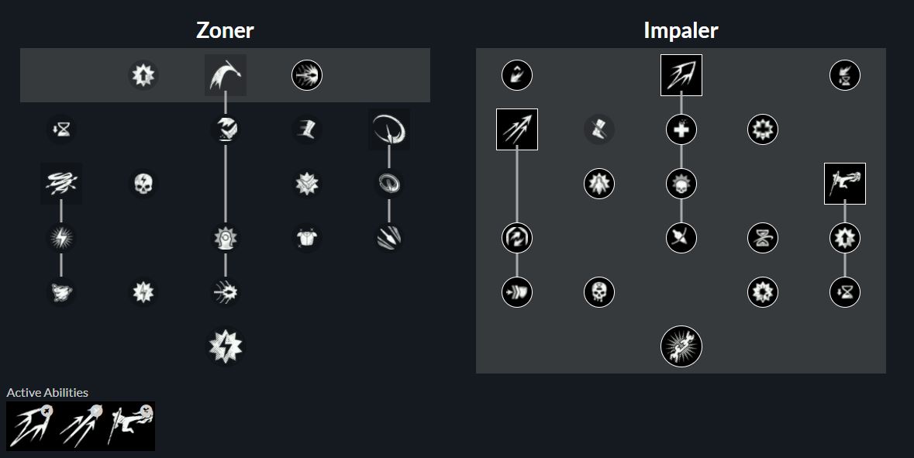This screenshot has height=458, width=914.
Task: Toggle the lightning skull passive in Zoner
Action: [143, 184]
